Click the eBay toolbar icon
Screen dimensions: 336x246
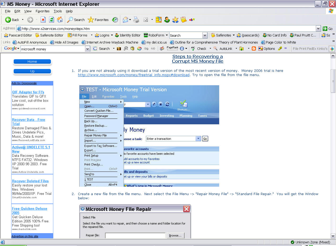(192, 20)
